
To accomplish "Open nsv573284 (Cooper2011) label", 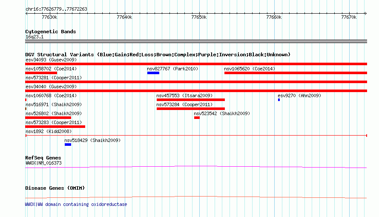I will point(184,104).
